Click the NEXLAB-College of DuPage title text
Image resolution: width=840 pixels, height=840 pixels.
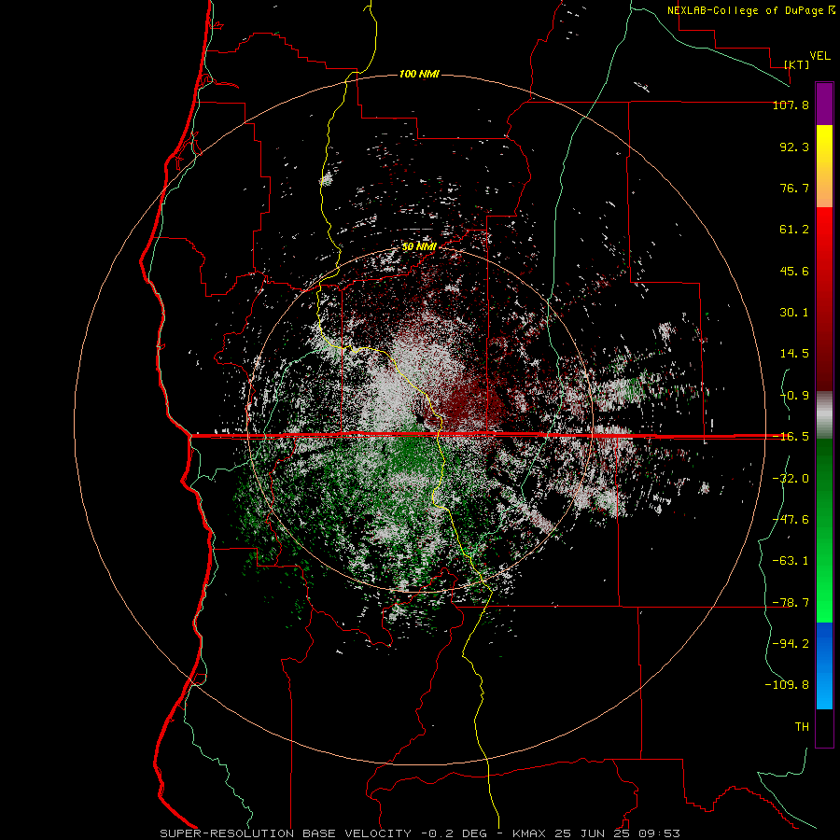pos(751,10)
